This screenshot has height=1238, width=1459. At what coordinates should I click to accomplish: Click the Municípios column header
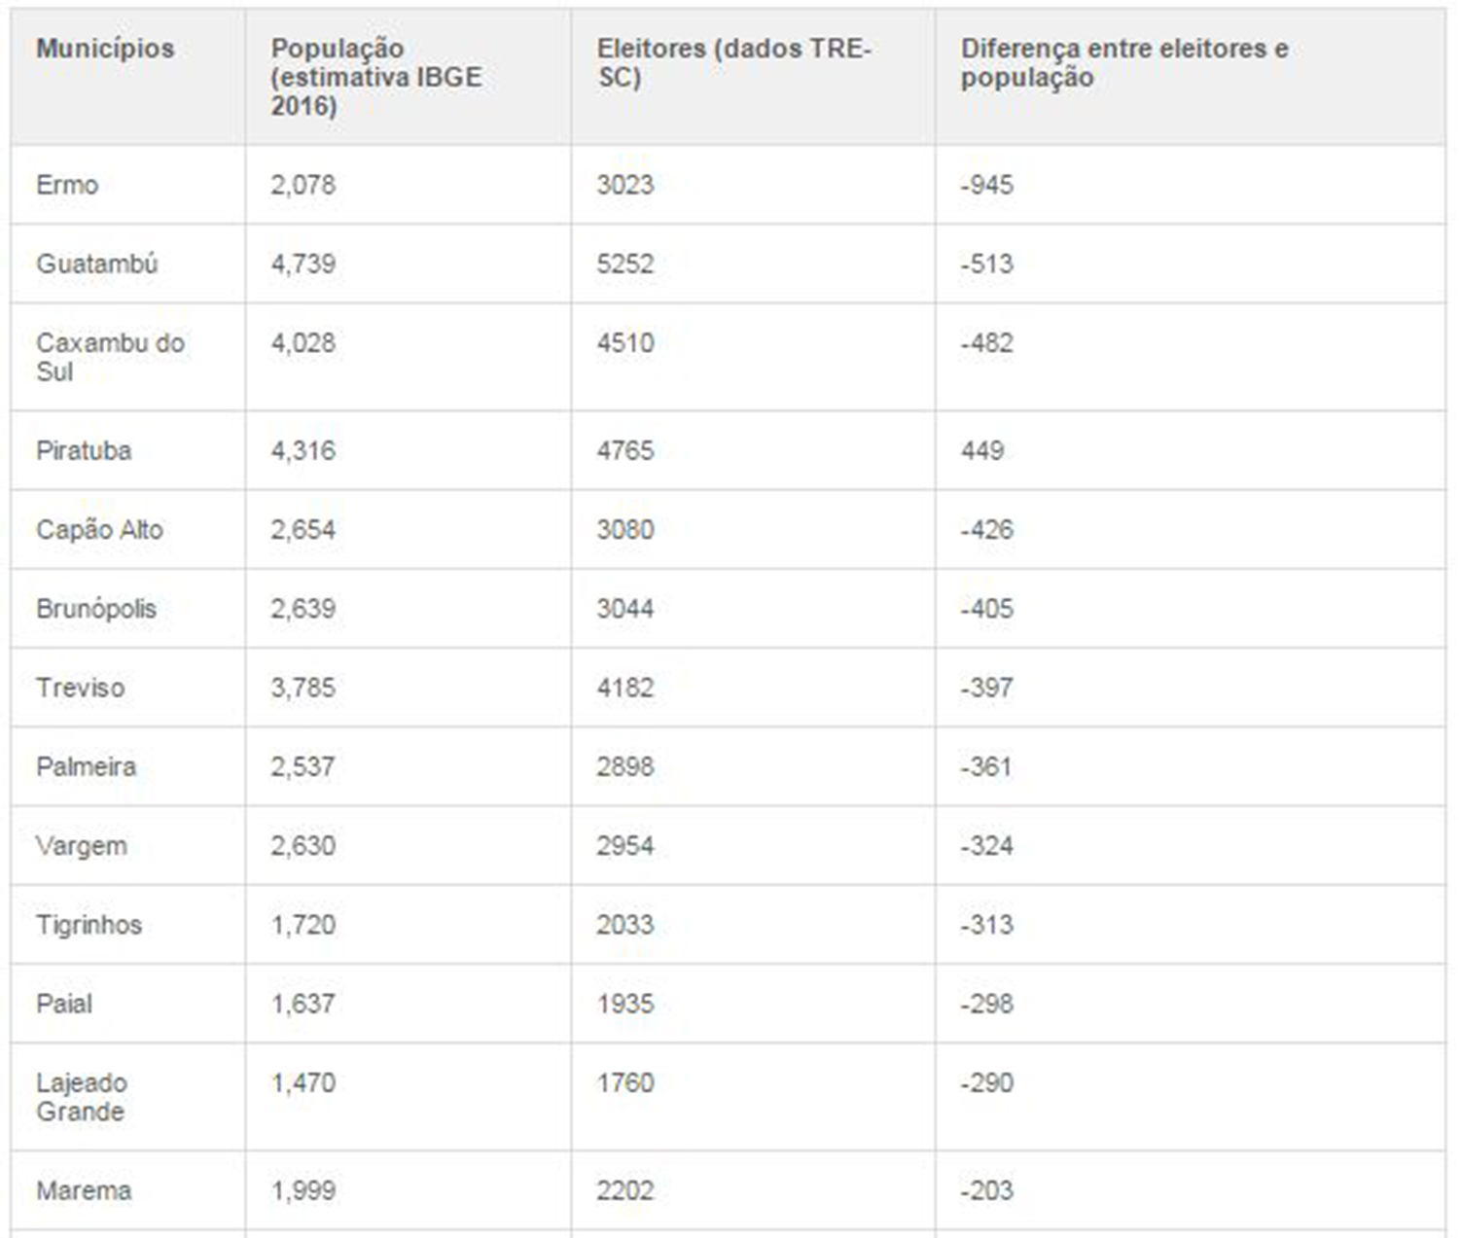tap(105, 48)
